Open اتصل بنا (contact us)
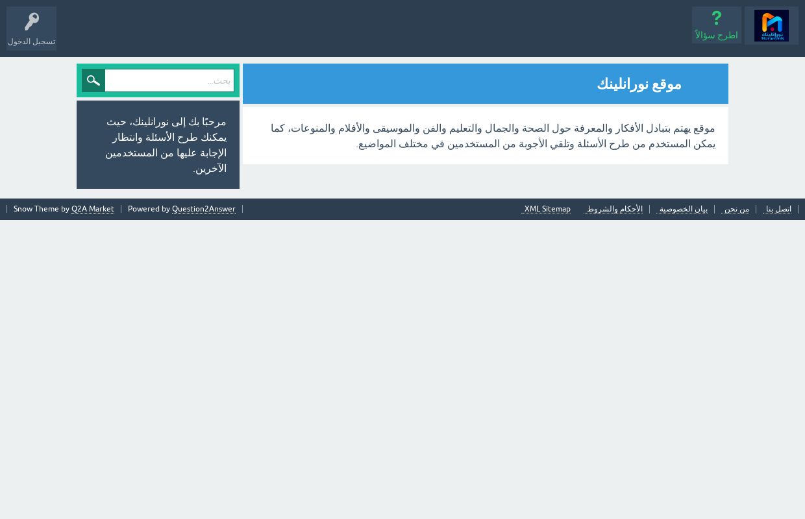 click(777, 209)
